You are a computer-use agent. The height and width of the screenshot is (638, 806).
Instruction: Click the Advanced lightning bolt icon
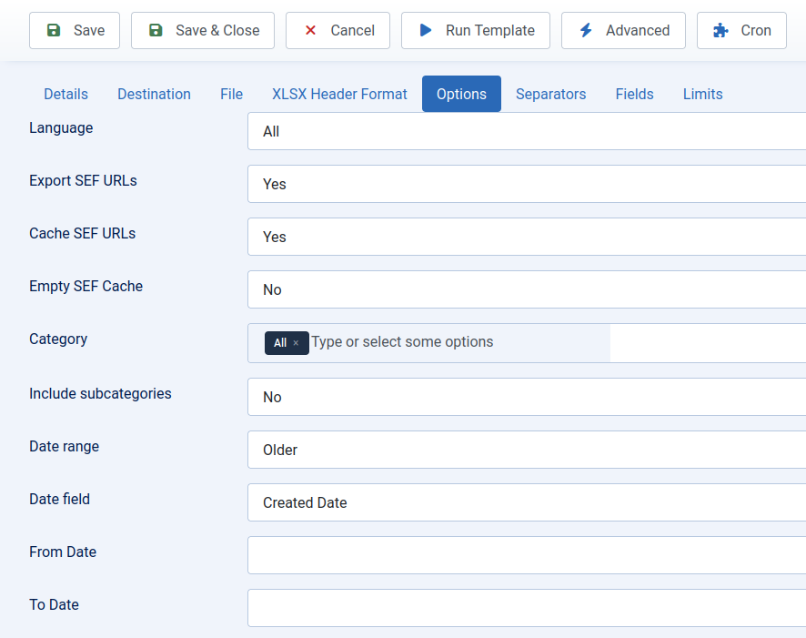(588, 30)
